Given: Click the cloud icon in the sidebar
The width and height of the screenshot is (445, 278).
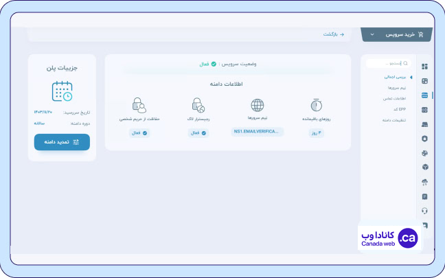Looking at the screenshot, I should pos(425,182).
